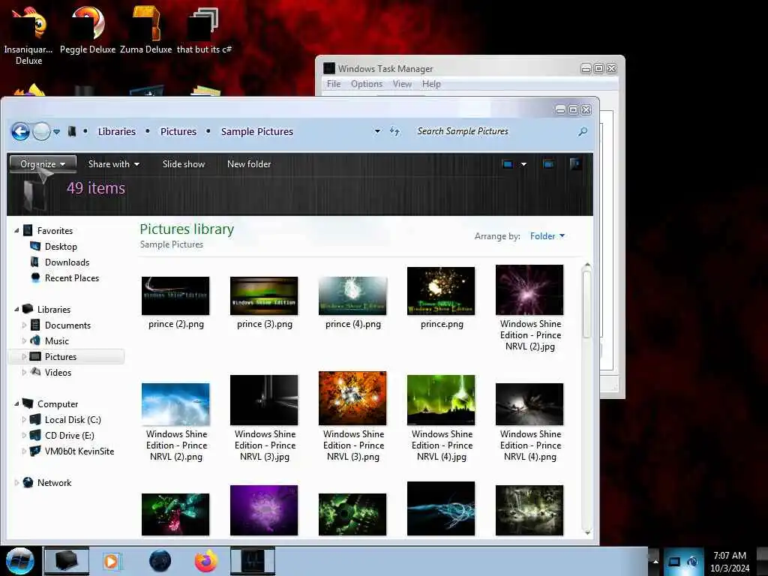Launch Media Player from taskbar
The width and height of the screenshot is (768, 576).
pos(112,561)
